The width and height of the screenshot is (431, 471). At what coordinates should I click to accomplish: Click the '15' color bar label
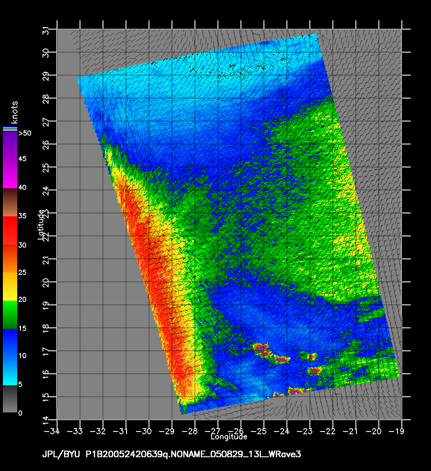click(x=22, y=328)
